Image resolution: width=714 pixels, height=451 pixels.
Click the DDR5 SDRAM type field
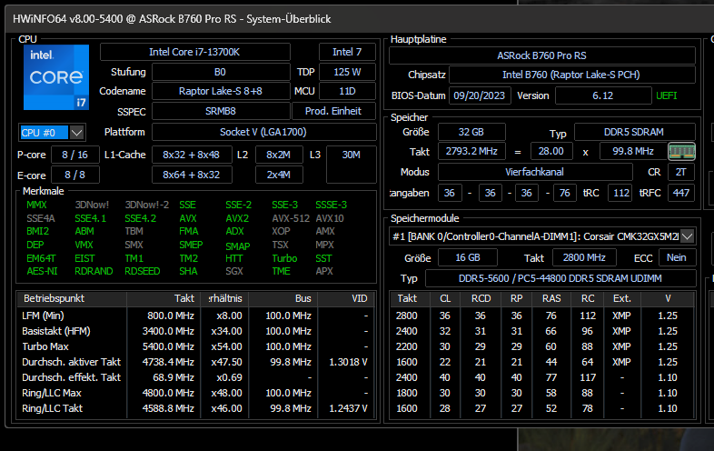point(634,132)
